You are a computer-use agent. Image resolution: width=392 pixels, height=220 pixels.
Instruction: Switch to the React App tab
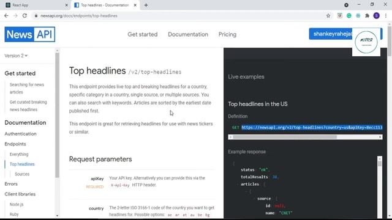click(x=37, y=5)
